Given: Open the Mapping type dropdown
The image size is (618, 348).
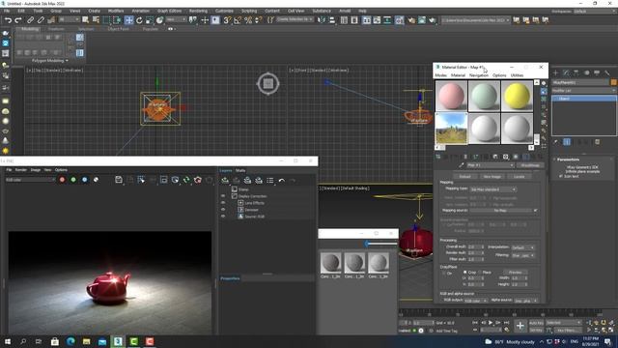Looking at the screenshot, I should coord(493,189).
